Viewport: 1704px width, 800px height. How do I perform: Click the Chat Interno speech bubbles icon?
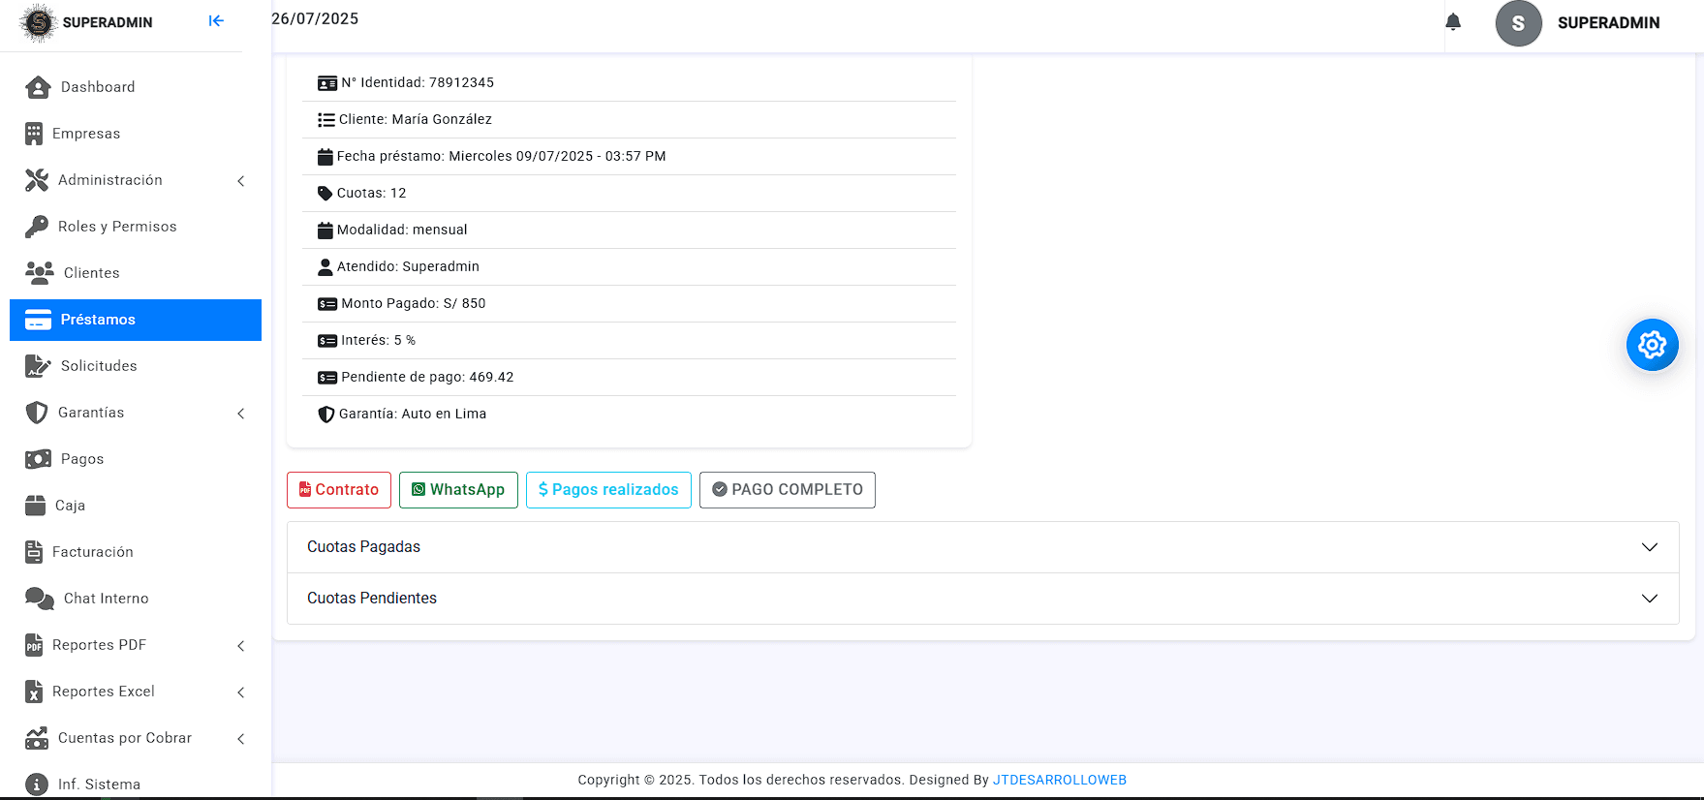[x=40, y=599]
